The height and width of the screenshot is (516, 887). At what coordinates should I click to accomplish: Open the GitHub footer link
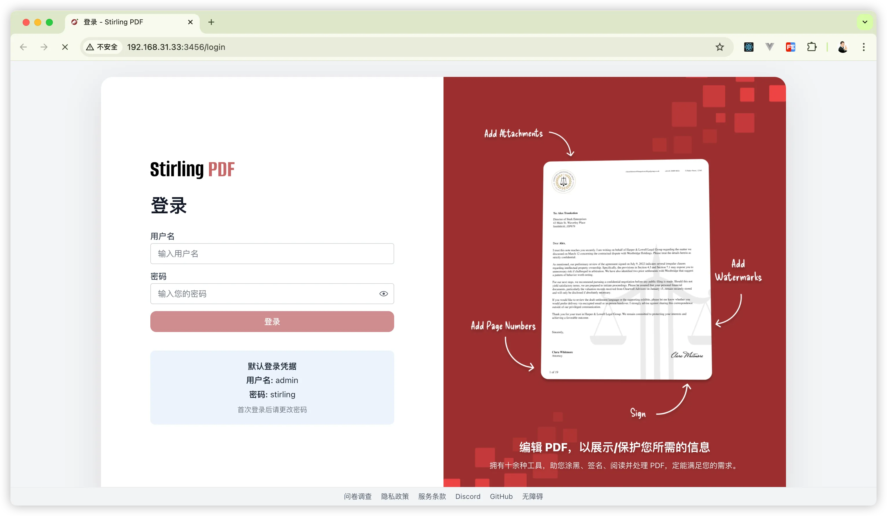[501, 497]
